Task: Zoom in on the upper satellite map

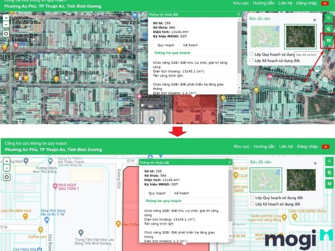Action: click(x=6, y=18)
